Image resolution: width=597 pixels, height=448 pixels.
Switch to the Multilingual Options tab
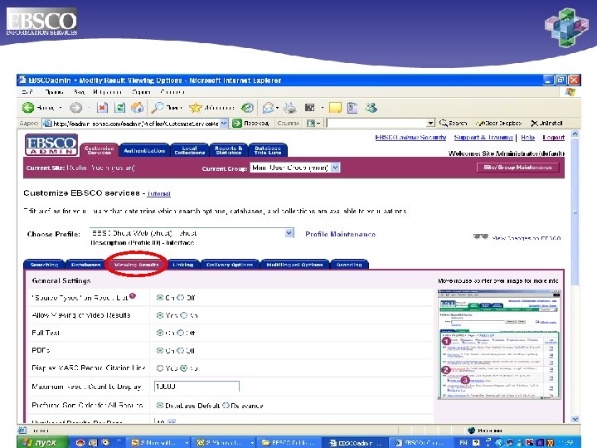point(294,265)
